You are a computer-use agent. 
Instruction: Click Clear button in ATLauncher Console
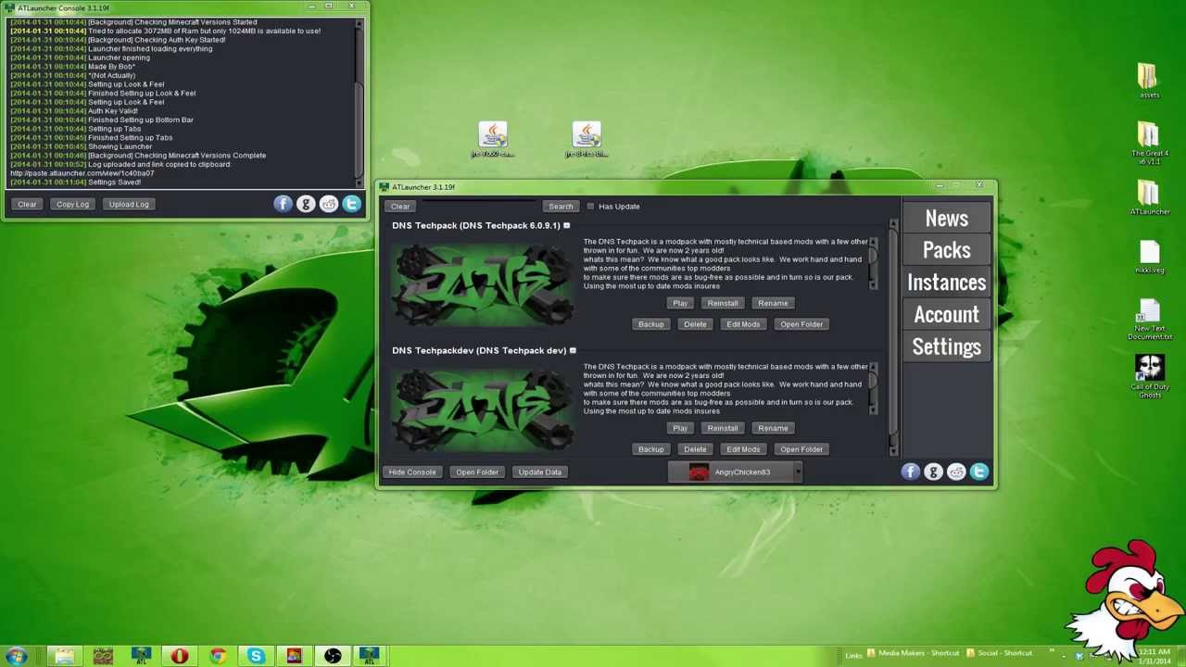(27, 204)
